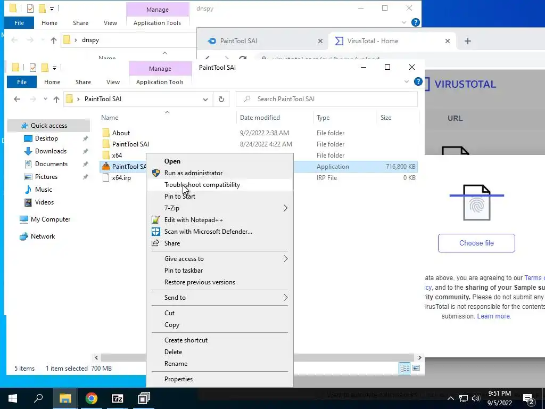Image resolution: width=545 pixels, height=409 pixels.
Task: Open the Windows Start menu
Action: point(13,398)
